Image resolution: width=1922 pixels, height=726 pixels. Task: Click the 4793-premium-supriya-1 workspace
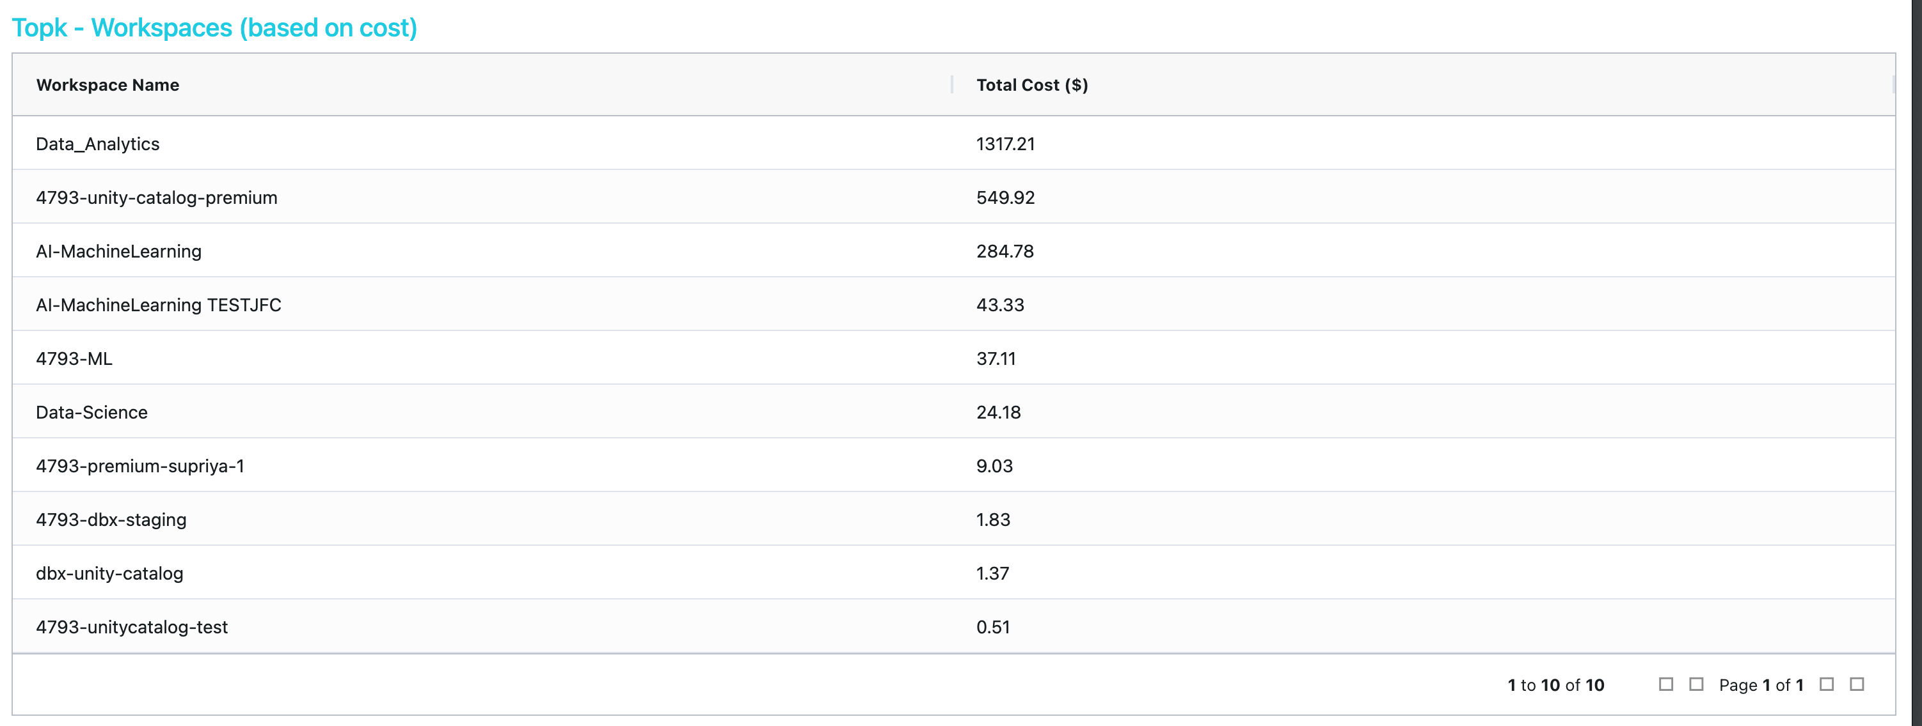click(139, 466)
